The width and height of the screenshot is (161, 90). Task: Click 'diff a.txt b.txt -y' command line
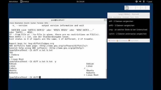[45, 61]
